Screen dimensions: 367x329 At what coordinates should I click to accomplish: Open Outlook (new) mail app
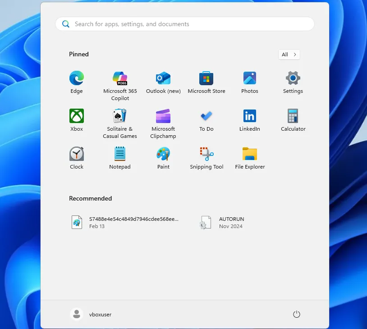[163, 82]
